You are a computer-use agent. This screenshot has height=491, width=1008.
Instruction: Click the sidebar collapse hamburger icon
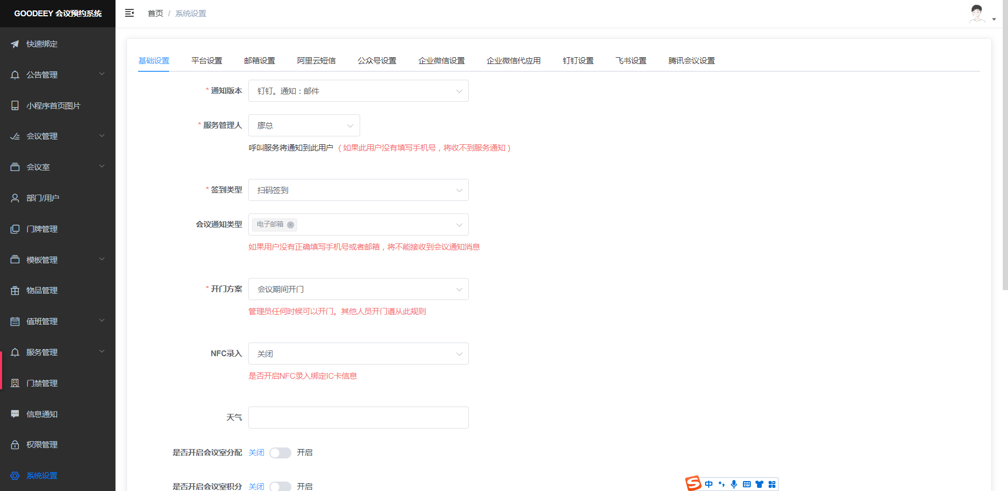[129, 13]
